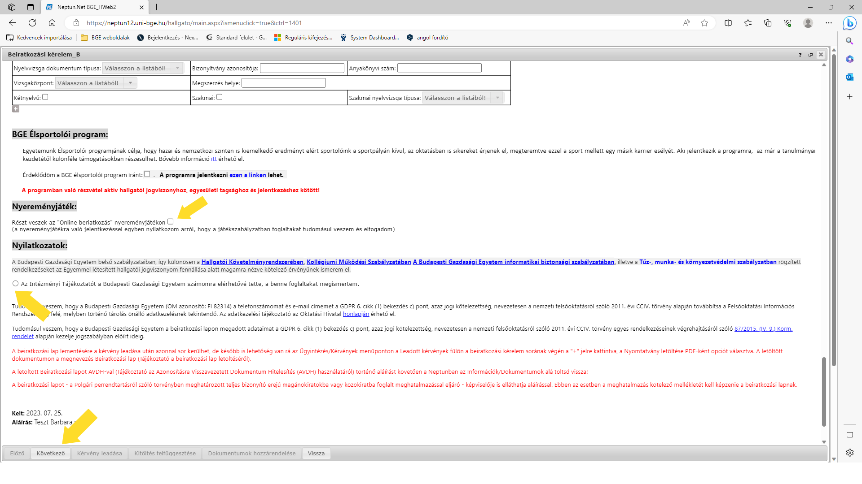Open sidebar settings gear icon

click(x=849, y=453)
